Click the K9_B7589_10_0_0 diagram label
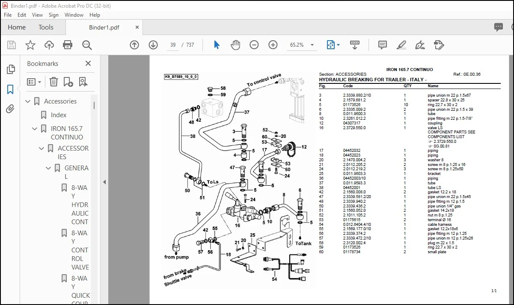This screenshot has height=305, width=514. tap(181, 77)
